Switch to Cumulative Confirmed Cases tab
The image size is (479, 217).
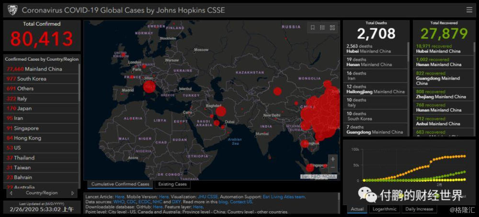coord(120,184)
